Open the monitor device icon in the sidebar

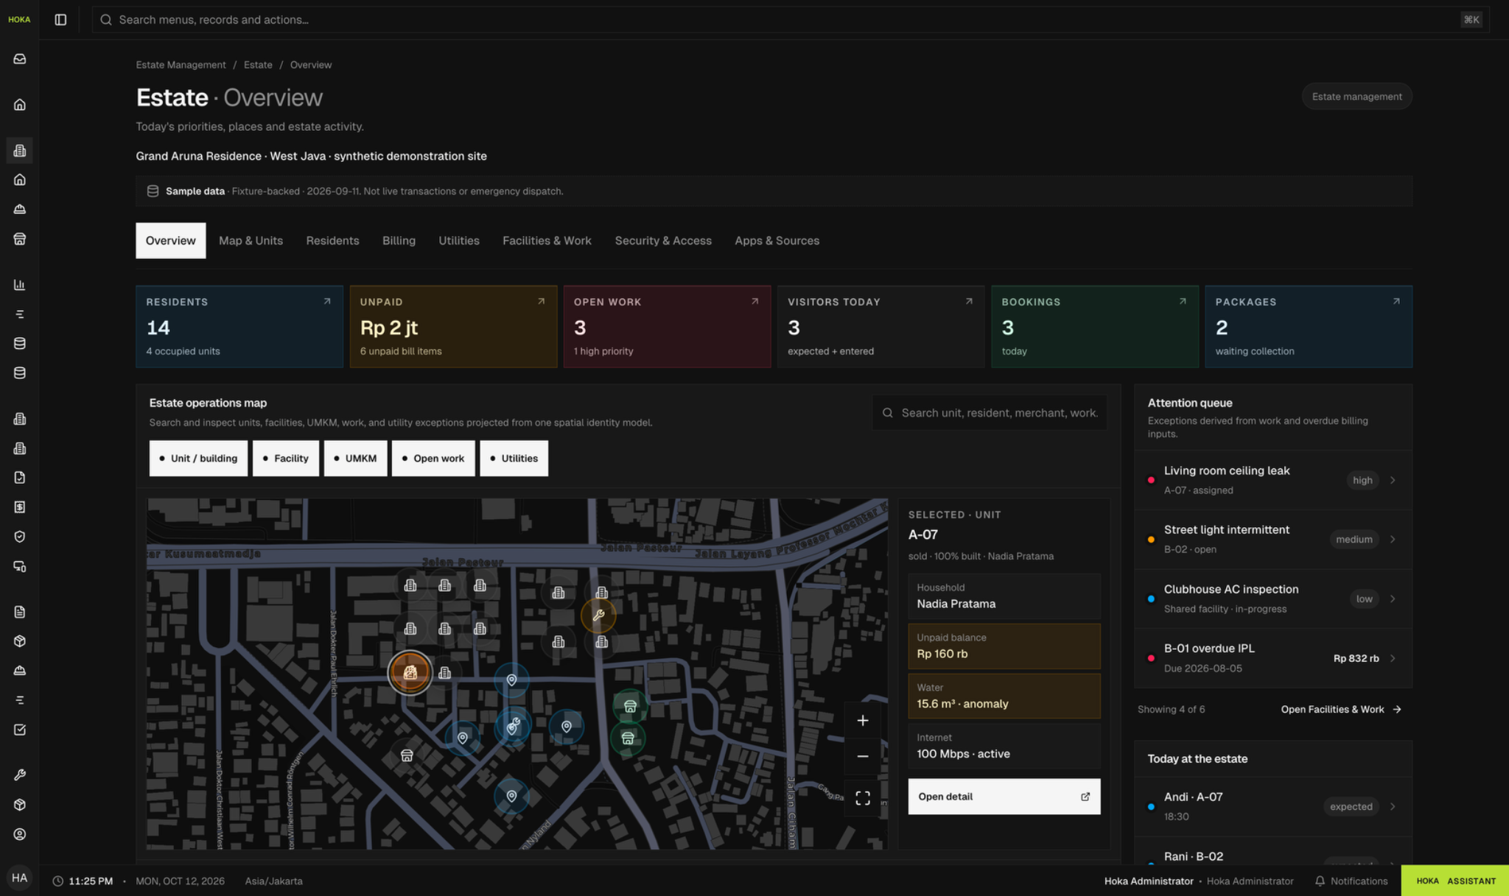[x=20, y=567]
